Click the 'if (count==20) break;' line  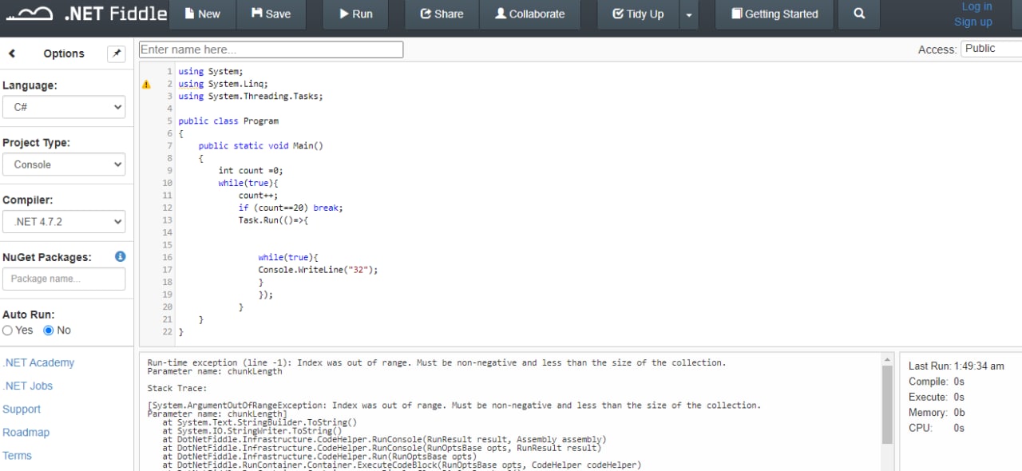[291, 208]
